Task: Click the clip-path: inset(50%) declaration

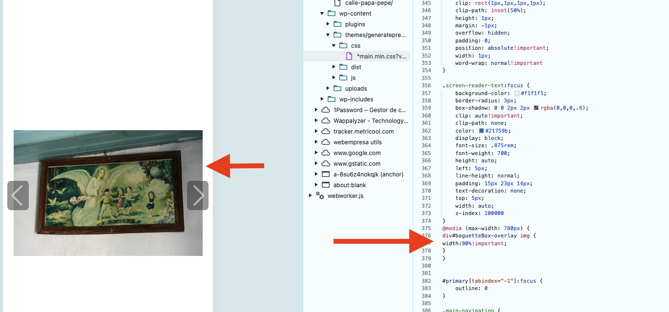Action: click(x=491, y=10)
